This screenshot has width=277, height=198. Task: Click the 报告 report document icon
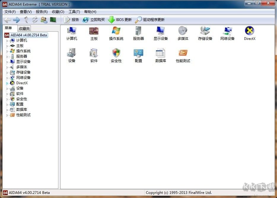(67, 20)
